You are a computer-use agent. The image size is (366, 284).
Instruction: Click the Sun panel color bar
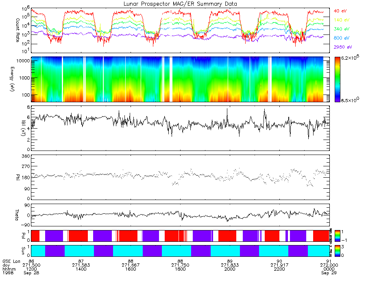(x=337, y=251)
